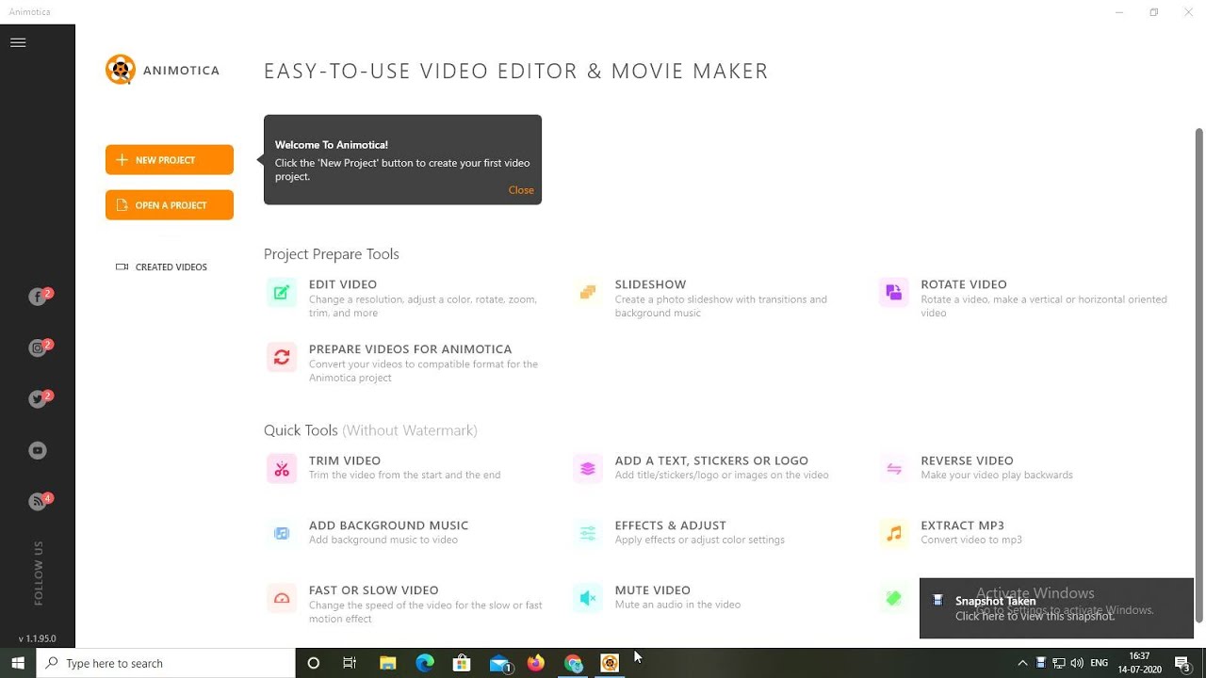1206x678 pixels.
Task: Click the Rotate Video tool icon
Action: [x=893, y=292]
